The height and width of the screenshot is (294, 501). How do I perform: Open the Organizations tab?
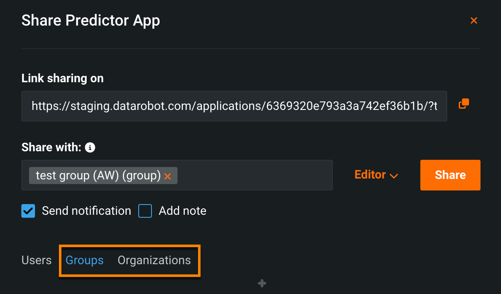click(x=154, y=260)
